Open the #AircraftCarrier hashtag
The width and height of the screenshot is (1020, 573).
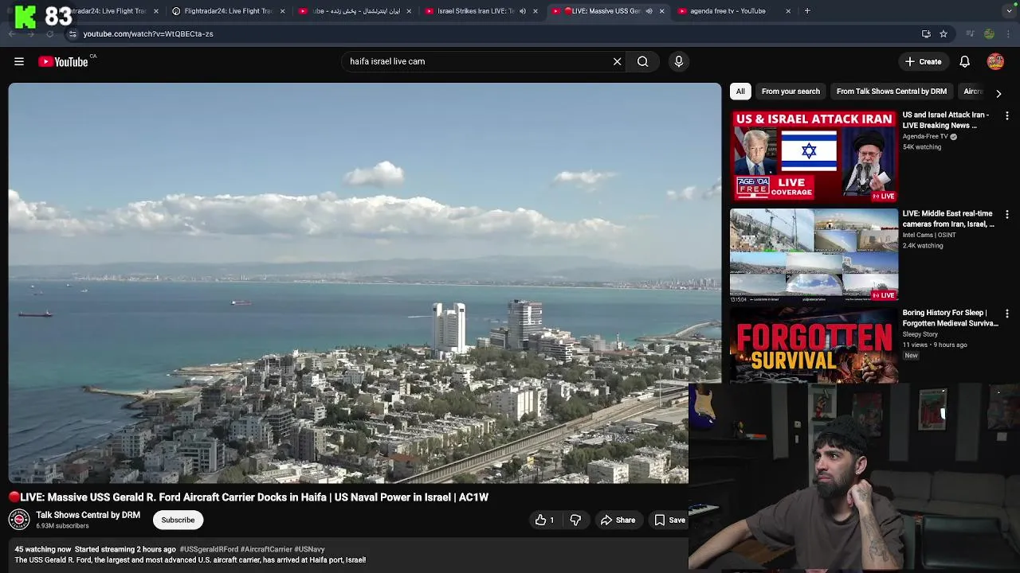pos(266,549)
